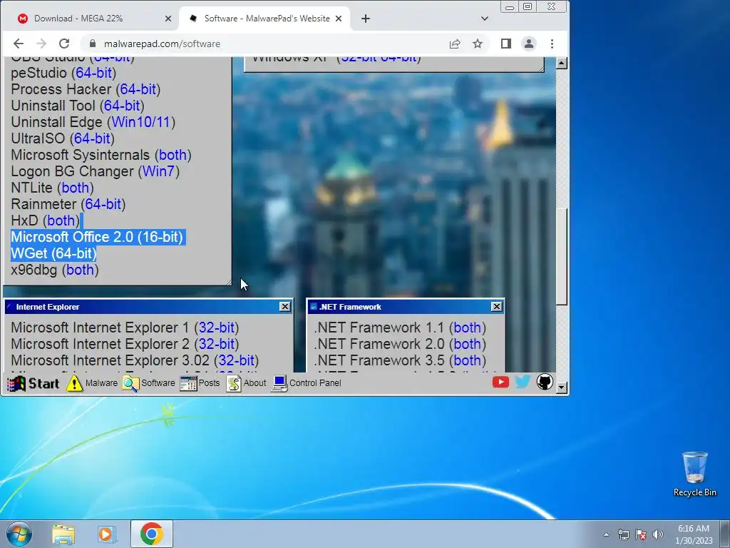The image size is (730, 548).
Task: Reload the malwarepad page
Action: click(64, 44)
